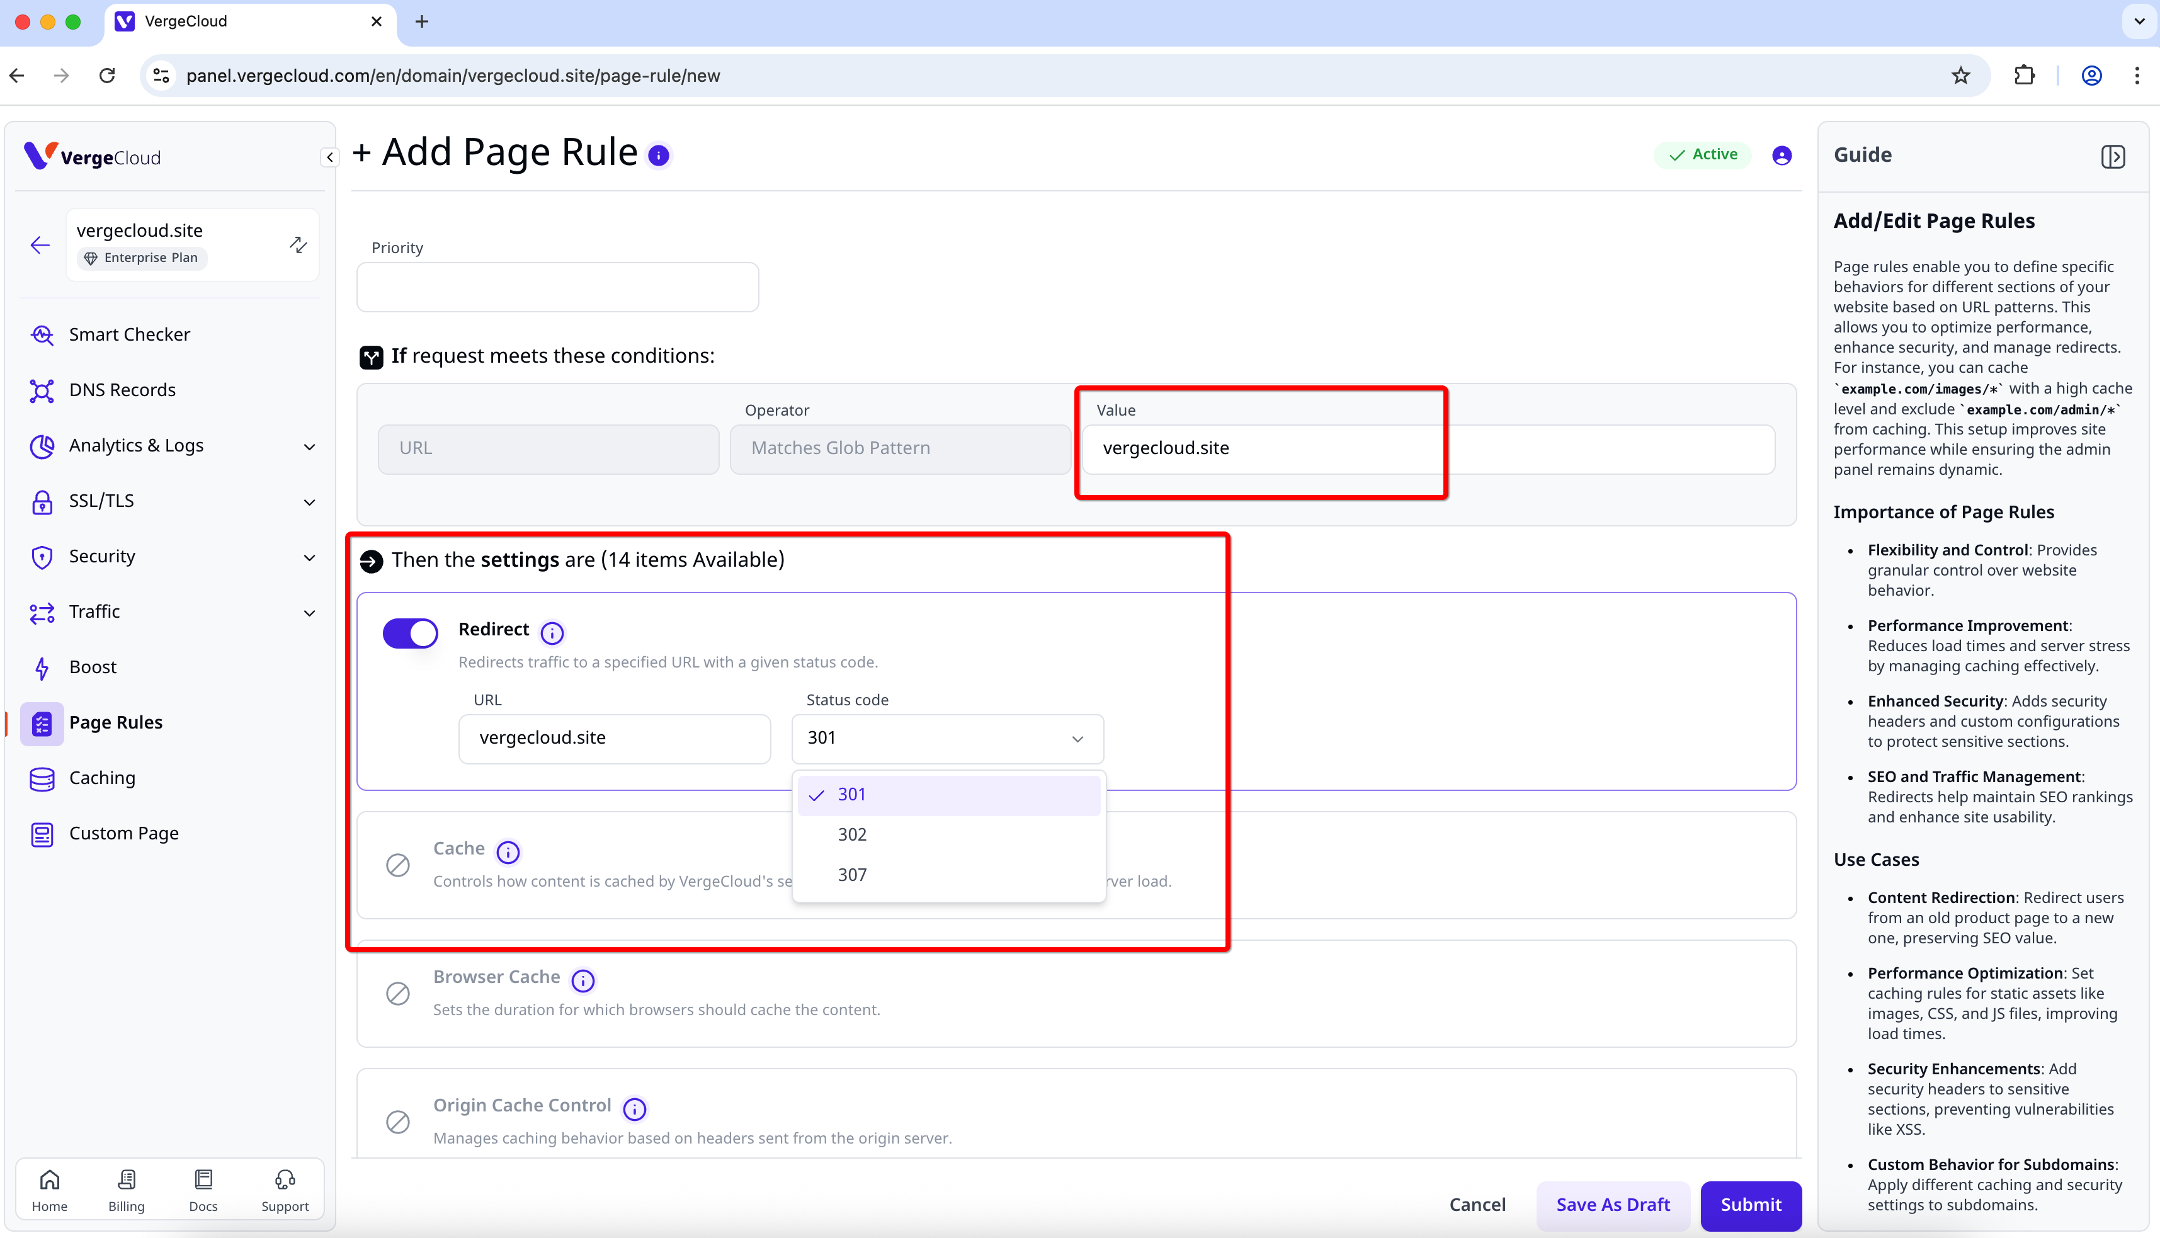Select status code 302 option

pos(948,834)
